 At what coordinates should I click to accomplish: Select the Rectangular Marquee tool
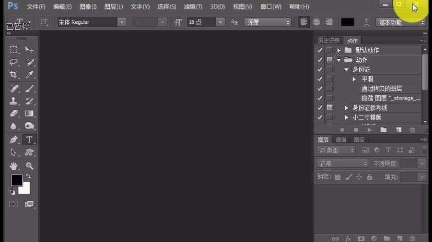click(14, 50)
